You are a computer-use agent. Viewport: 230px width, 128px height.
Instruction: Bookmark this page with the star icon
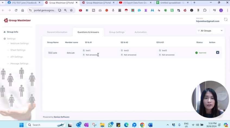[x=71, y=10]
